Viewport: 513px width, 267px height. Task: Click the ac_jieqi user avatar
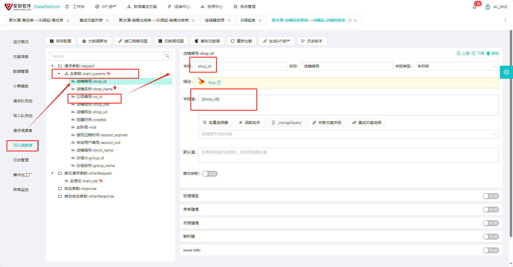click(x=488, y=7)
